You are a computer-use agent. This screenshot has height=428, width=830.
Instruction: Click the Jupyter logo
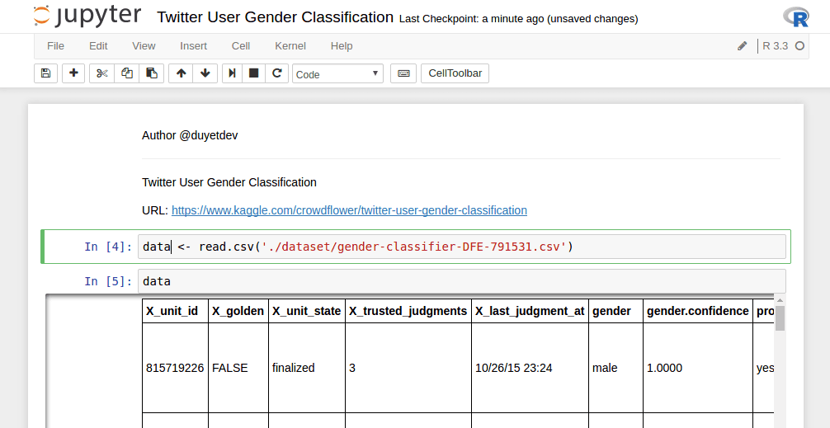coord(87,16)
